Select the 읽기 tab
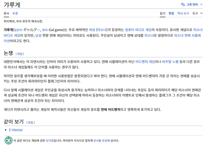The image size is (209, 145). (163, 13)
